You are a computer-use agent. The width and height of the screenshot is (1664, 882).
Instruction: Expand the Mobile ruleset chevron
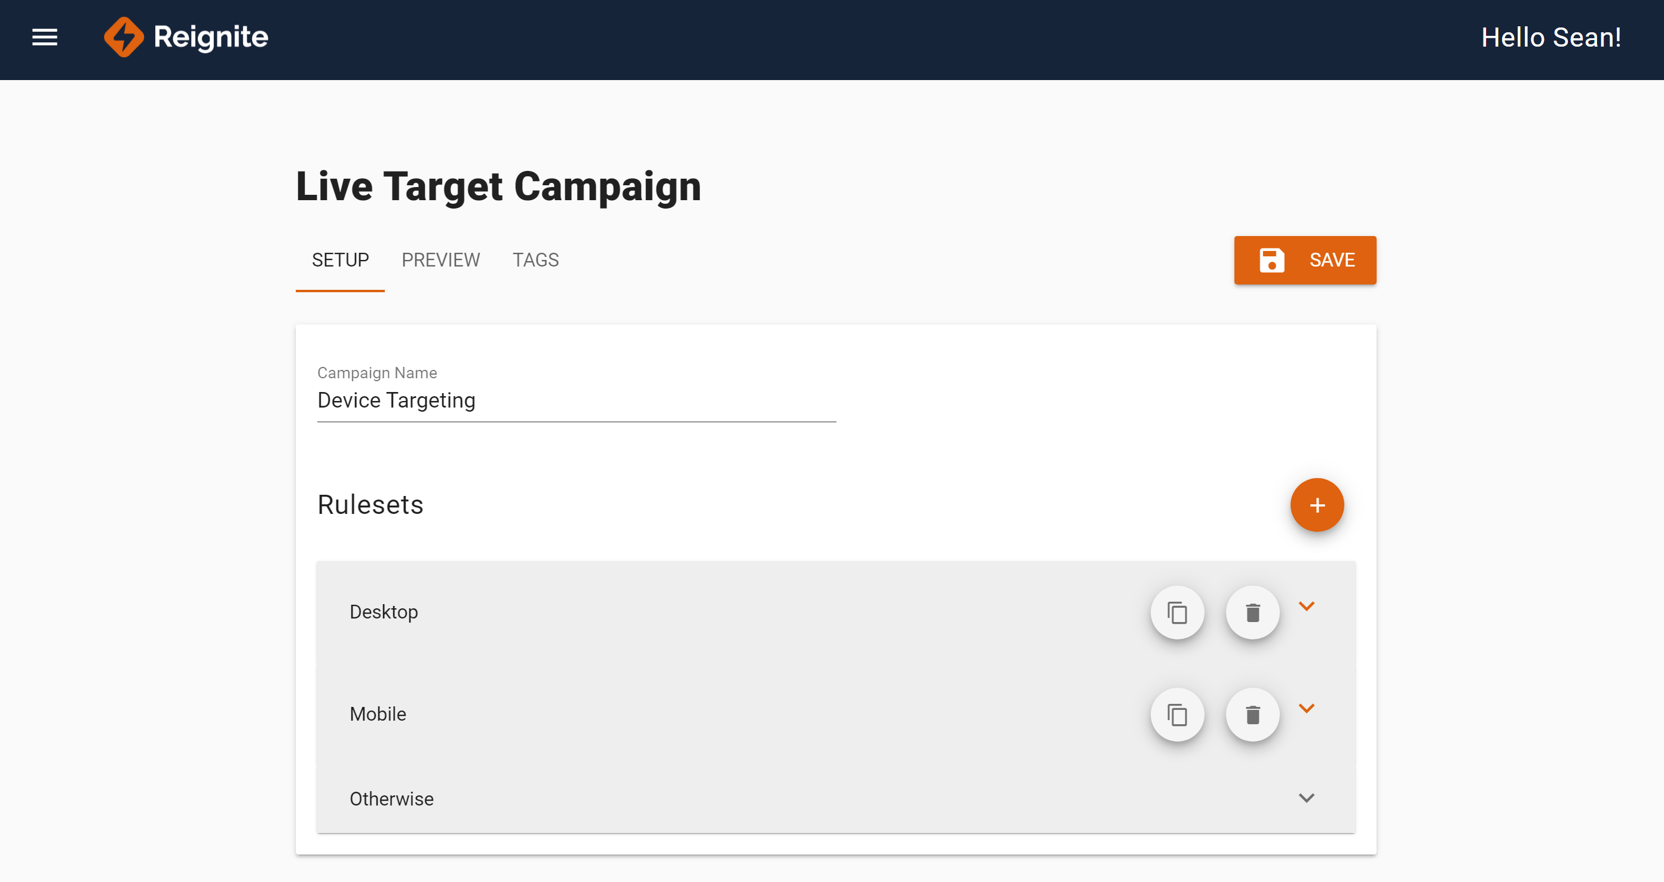(1306, 708)
